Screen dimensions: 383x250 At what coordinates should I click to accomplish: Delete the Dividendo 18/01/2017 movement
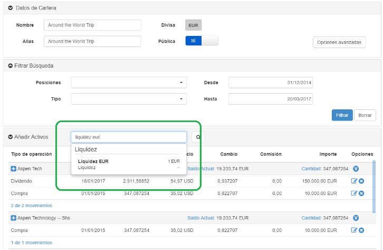pyautogui.click(x=361, y=181)
